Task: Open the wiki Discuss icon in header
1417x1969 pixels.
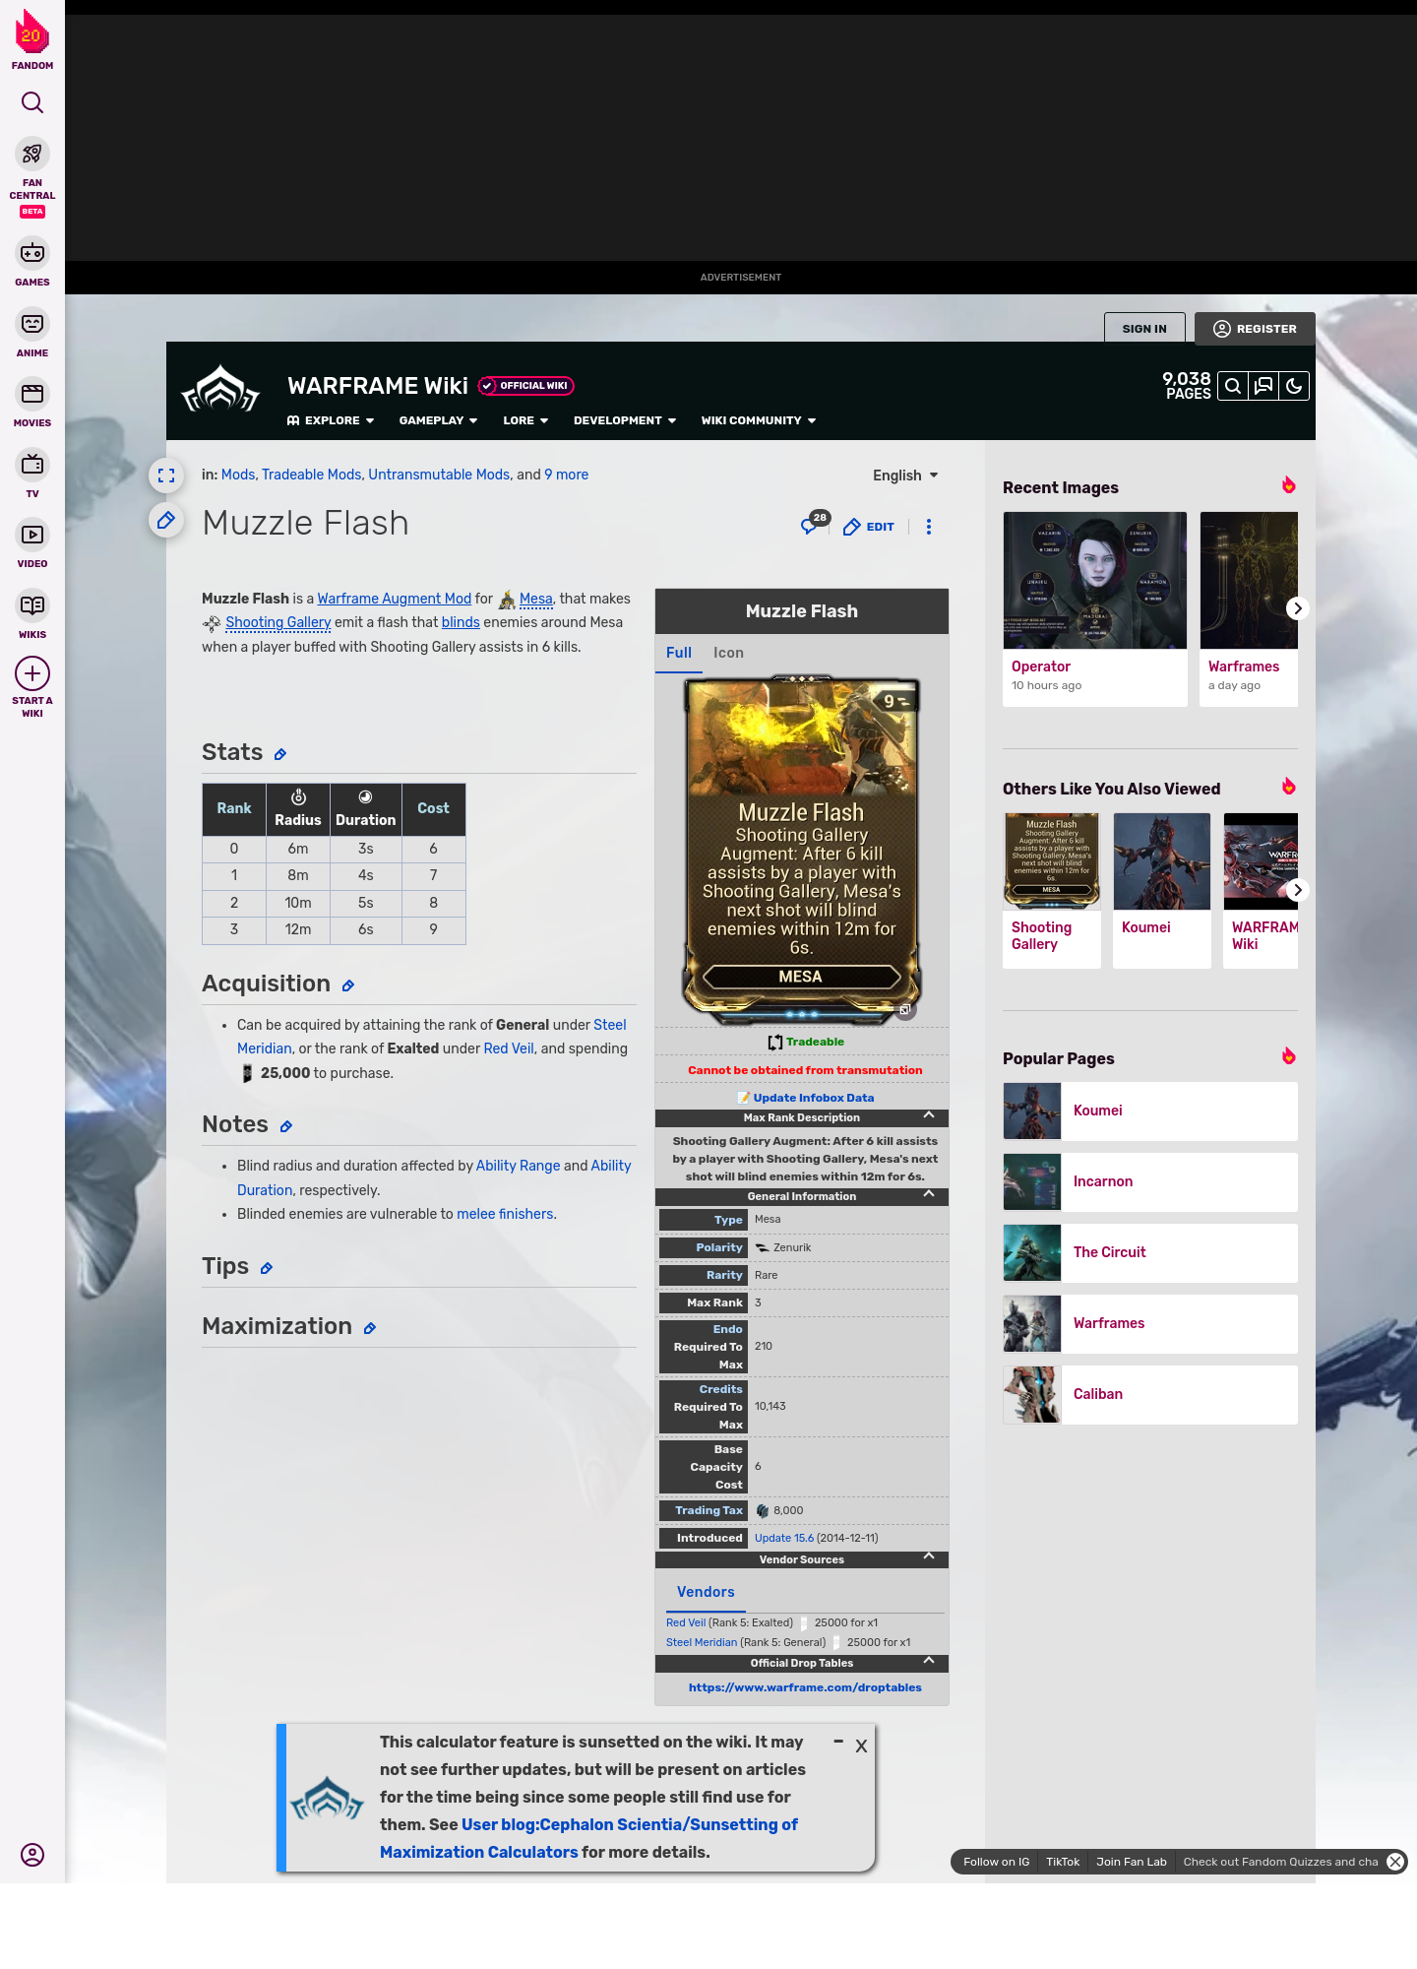Action: click(1263, 386)
